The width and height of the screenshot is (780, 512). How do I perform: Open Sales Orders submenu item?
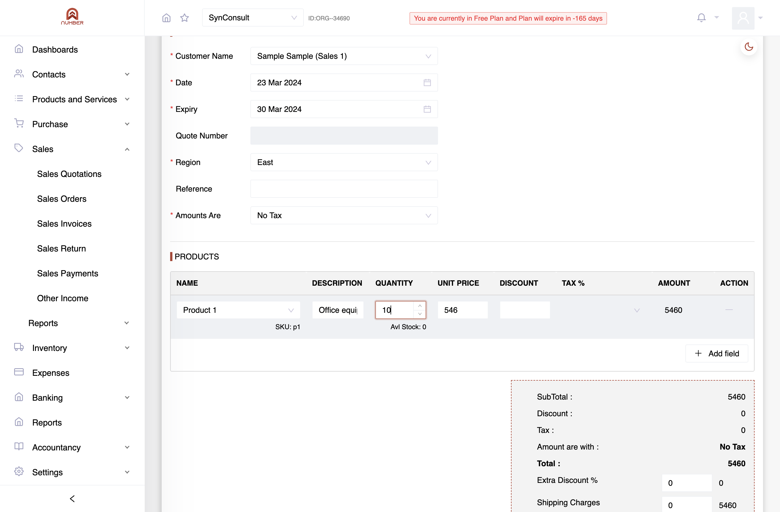click(62, 199)
